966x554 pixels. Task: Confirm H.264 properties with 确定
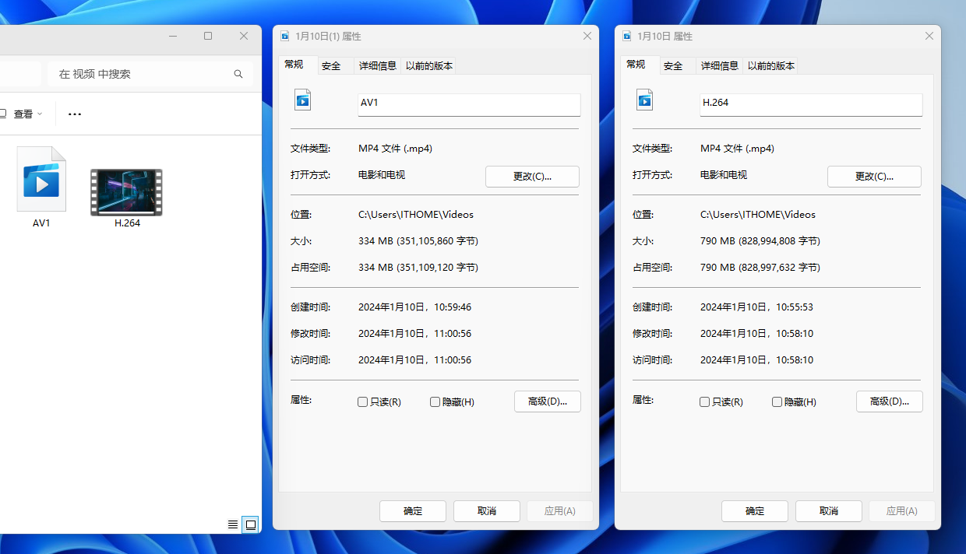click(754, 511)
